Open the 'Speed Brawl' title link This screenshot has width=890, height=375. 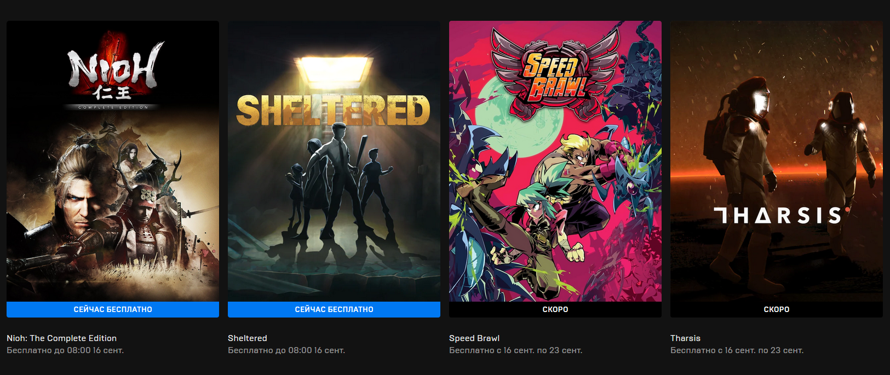pyautogui.click(x=474, y=338)
